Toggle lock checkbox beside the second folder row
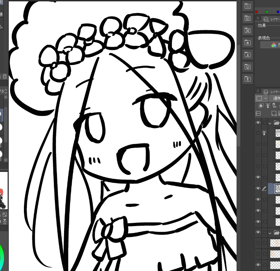Screen dimensions: 280x271 pyautogui.click(x=265, y=233)
